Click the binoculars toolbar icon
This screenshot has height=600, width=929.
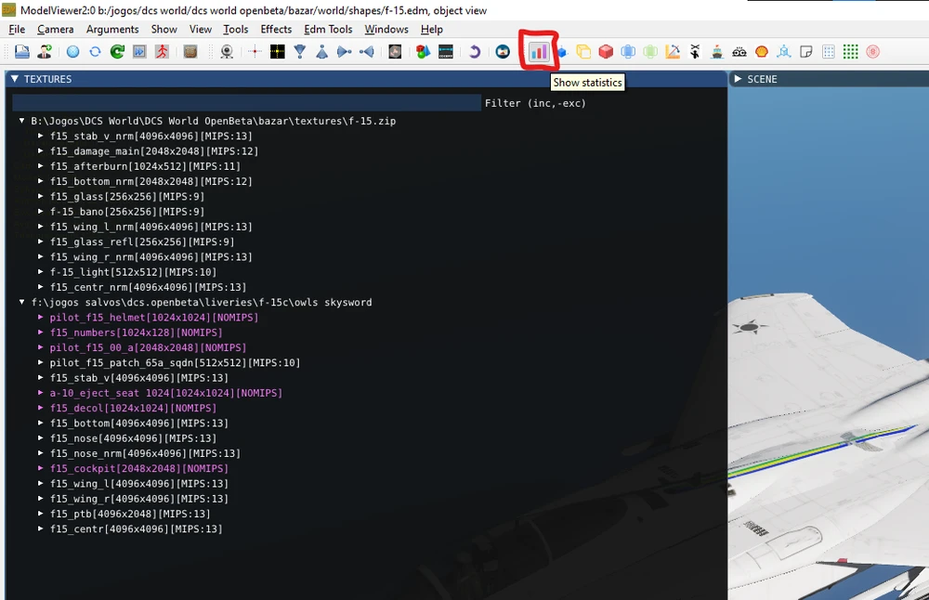[x=739, y=51]
